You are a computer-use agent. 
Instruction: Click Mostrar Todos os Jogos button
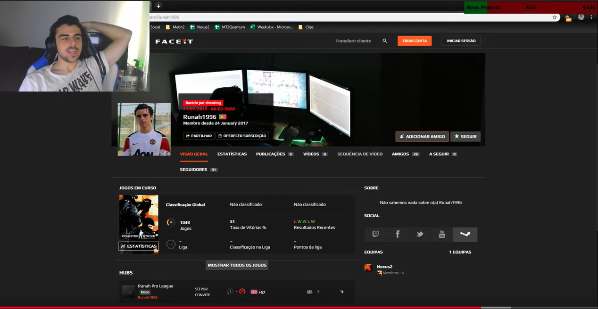(x=237, y=265)
